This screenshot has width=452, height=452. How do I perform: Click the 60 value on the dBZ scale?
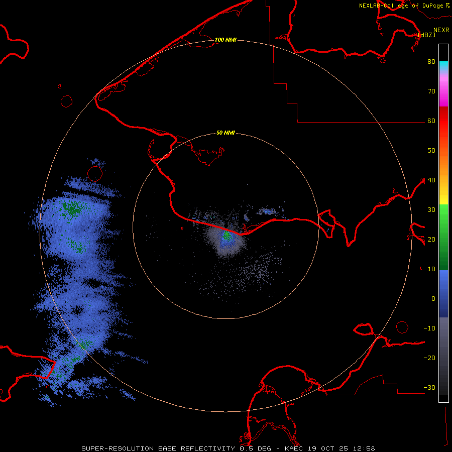pyautogui.click(x=431, y=121)
